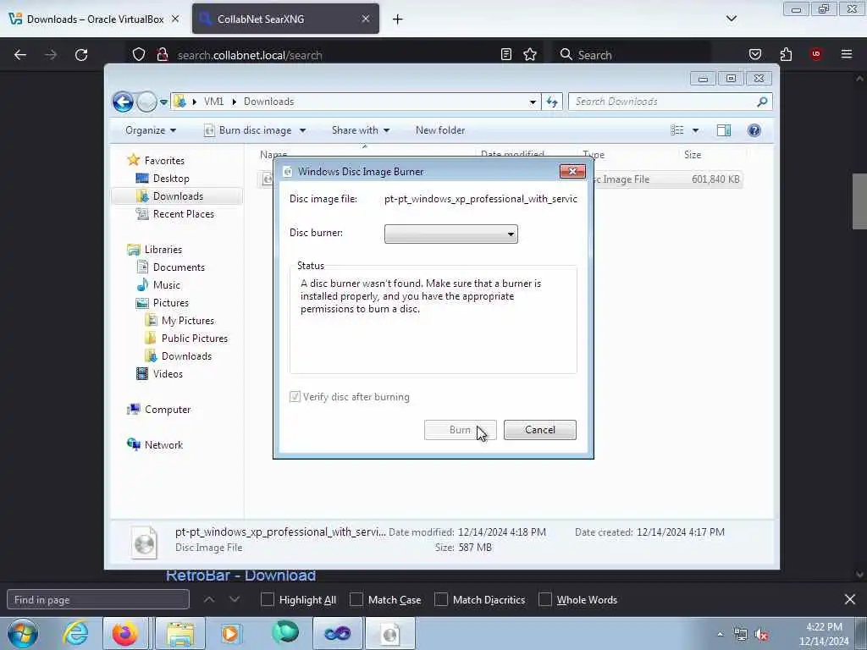Close the CollabNet SearXNG tab
Image resolution: width=867 pixels, height=650 pixels.
pyautogui.click(x=366, y=19)
